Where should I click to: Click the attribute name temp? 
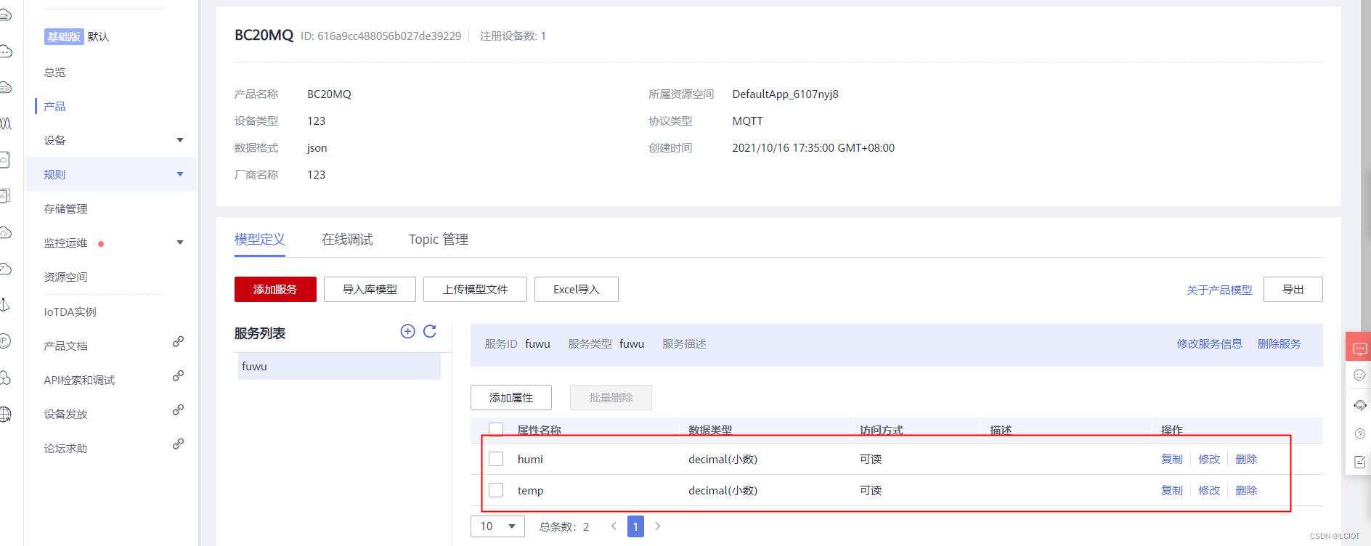point(530,490)
